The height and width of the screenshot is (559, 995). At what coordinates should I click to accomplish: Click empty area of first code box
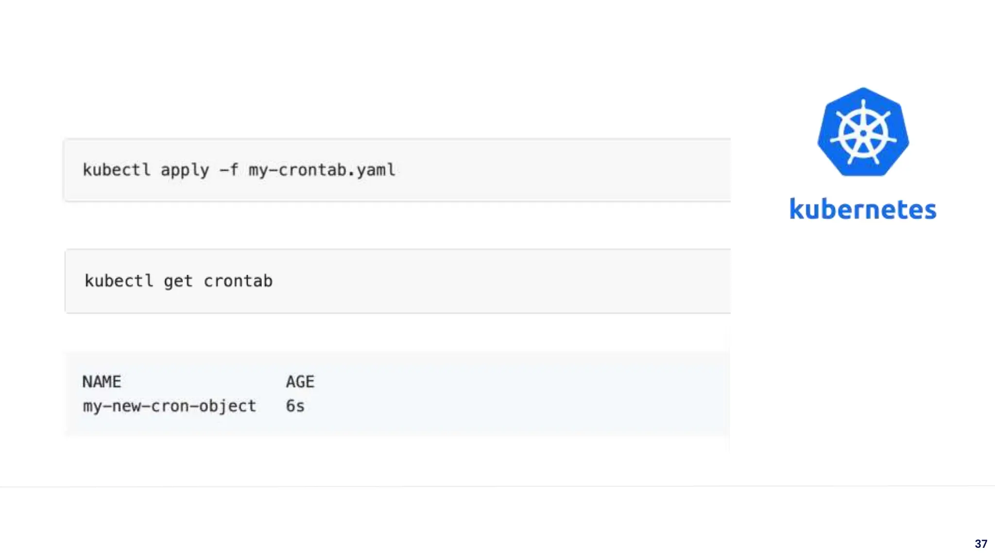[559, 170]
